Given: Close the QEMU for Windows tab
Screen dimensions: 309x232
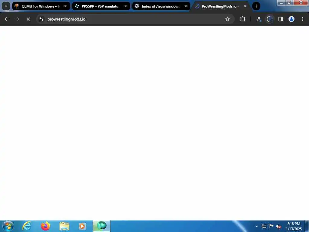Looking at the screenshot, I should click(x=65, y=6).
